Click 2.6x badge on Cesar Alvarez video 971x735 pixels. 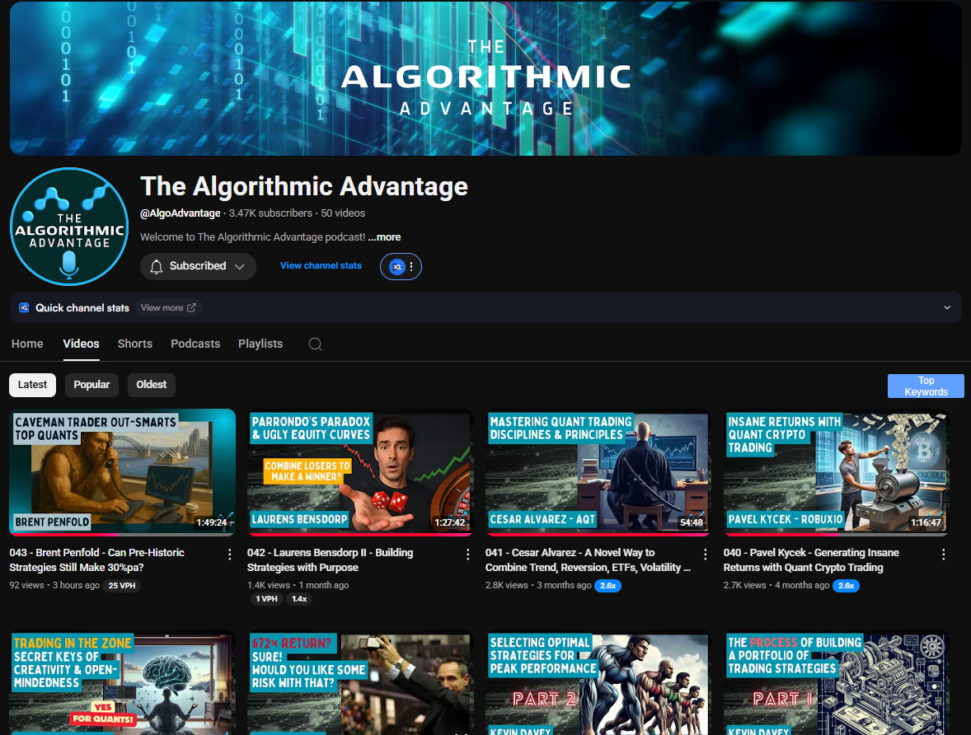(607, 586)
